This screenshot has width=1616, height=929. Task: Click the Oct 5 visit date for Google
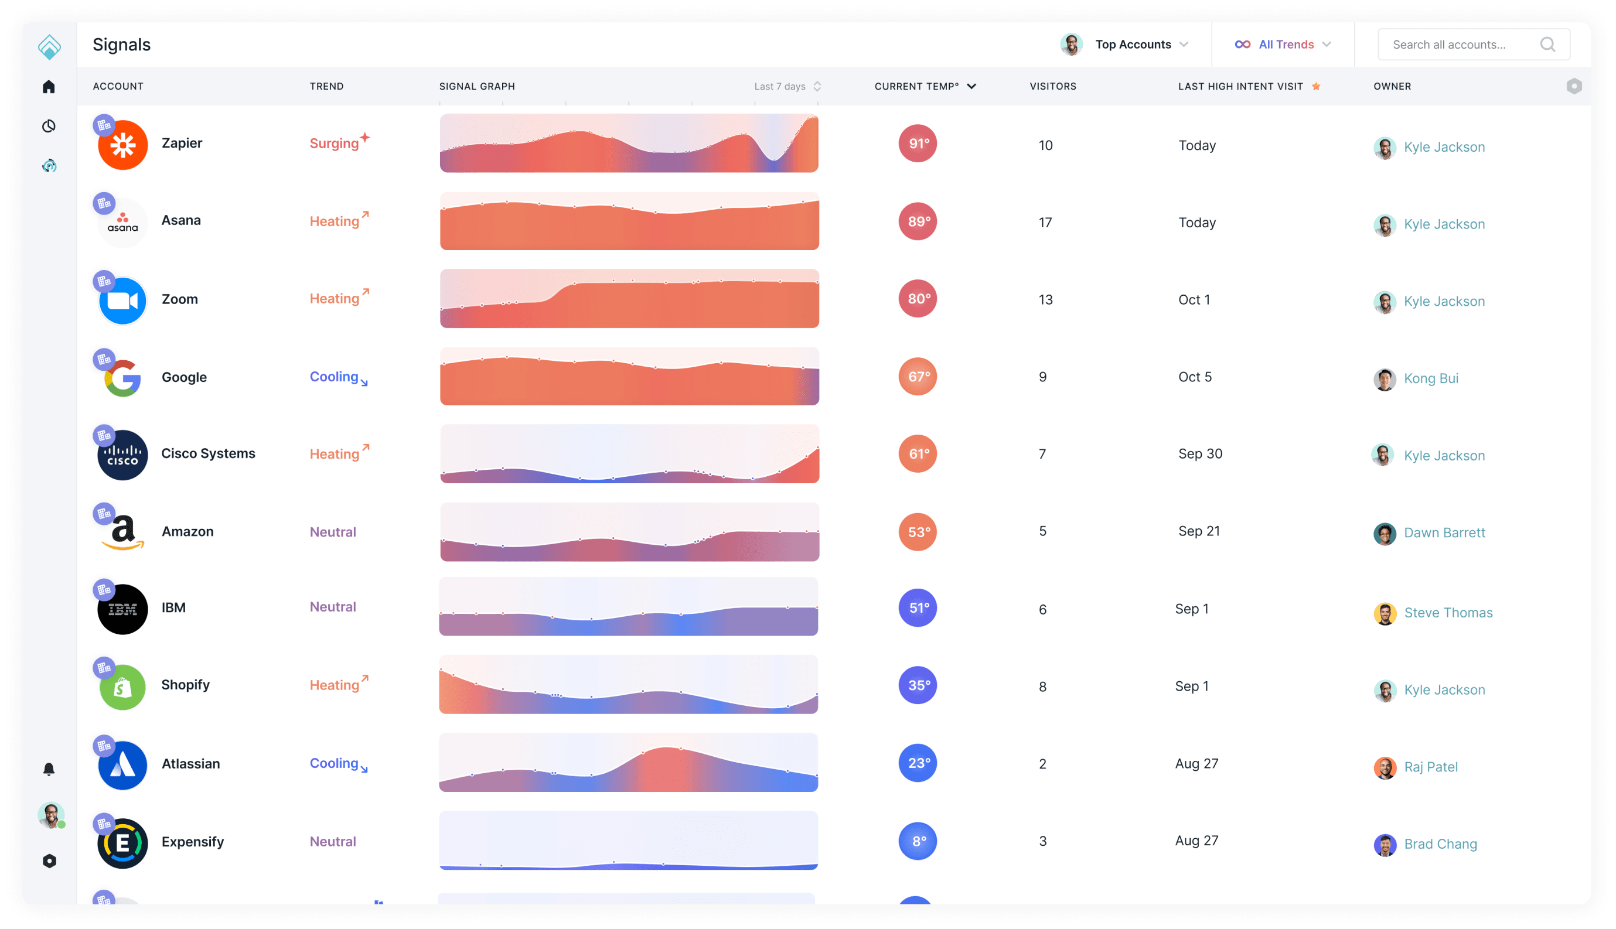tap(1195, 377)
